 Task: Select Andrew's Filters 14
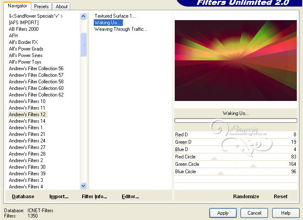27,121
